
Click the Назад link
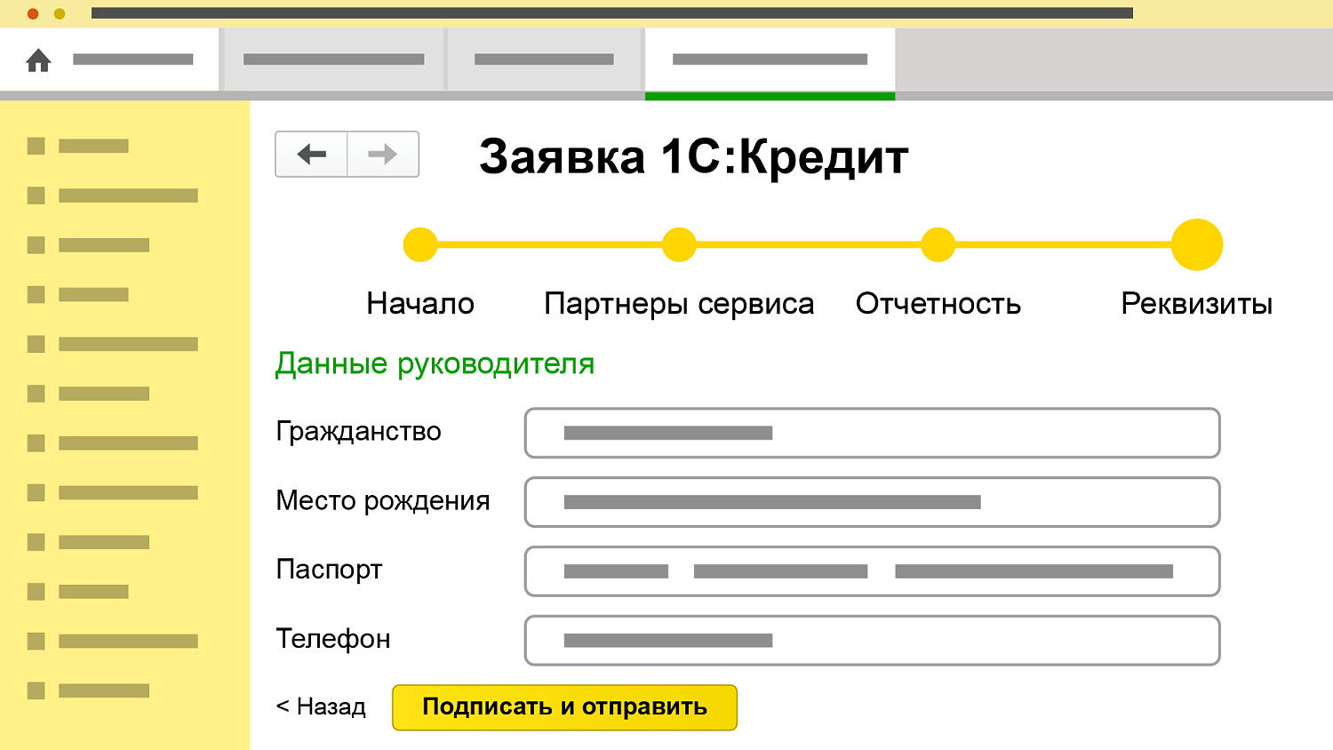coord(321,706)
